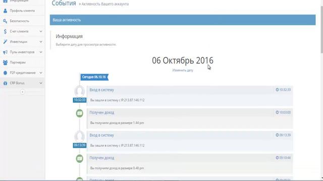The image size is (323, 181).
Task: Click text about income 0.48 pm
Action: [117, 168]
